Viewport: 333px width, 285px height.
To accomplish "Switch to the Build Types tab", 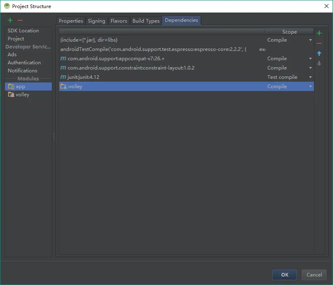I will pyautogui.click(x=146, y=21).
